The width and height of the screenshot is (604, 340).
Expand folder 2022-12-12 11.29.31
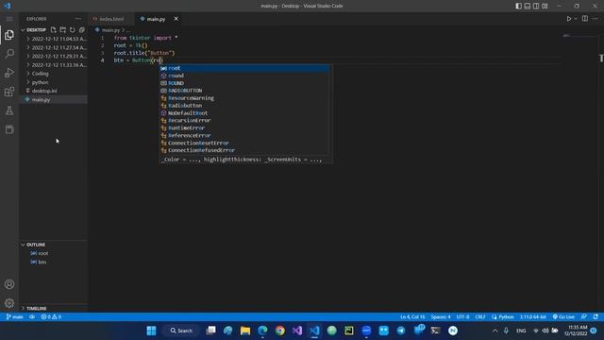[54, 57]
